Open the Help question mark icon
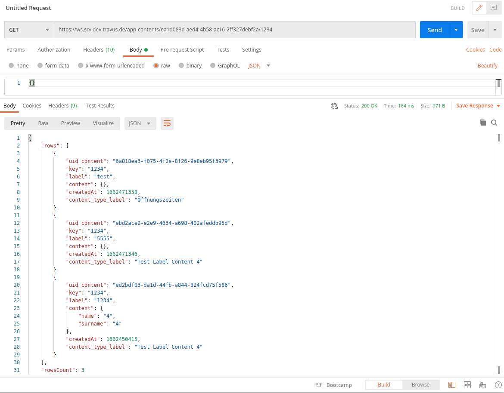Image resolution: width=504 pixels, height=393 pixels. 498,385
